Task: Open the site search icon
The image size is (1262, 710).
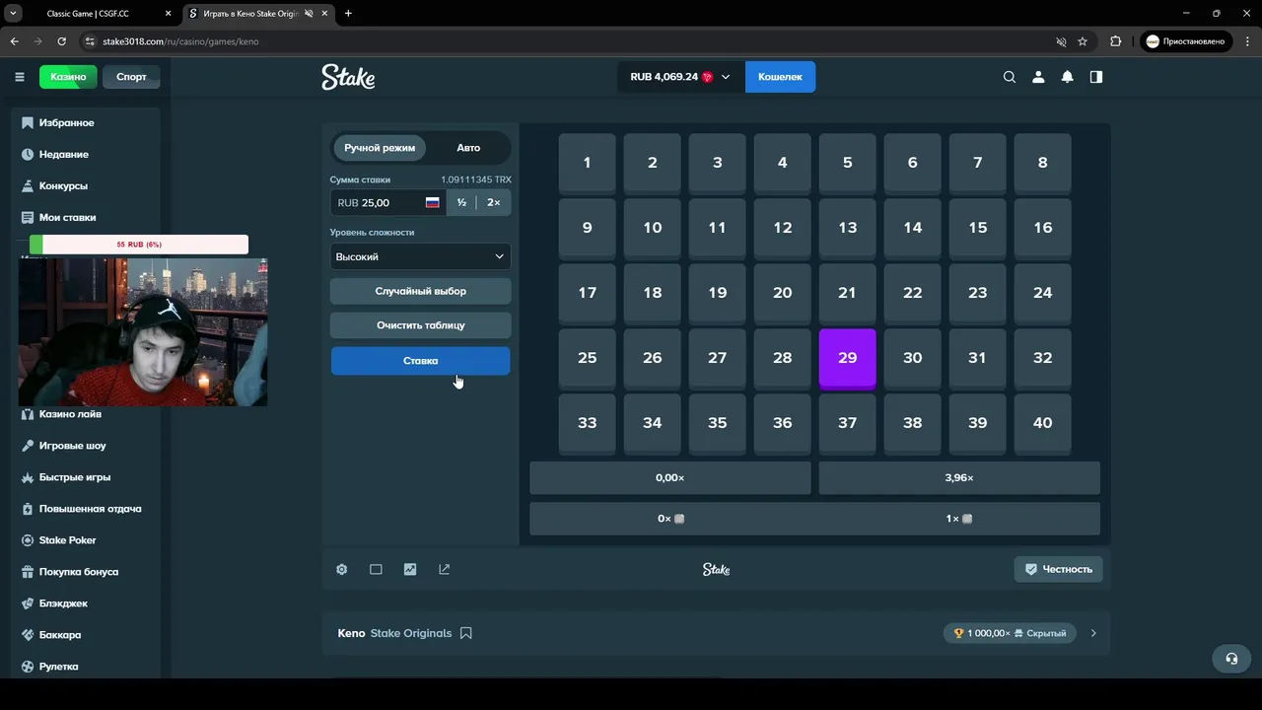Action: [x=1010, y=77]
